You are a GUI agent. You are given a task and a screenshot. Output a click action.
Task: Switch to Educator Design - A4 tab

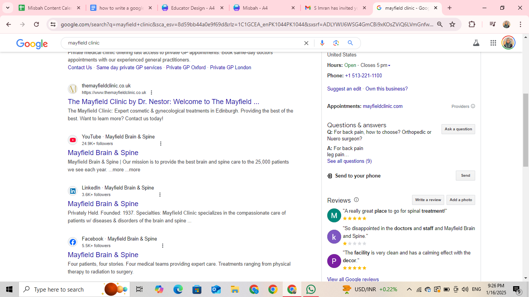193,8
